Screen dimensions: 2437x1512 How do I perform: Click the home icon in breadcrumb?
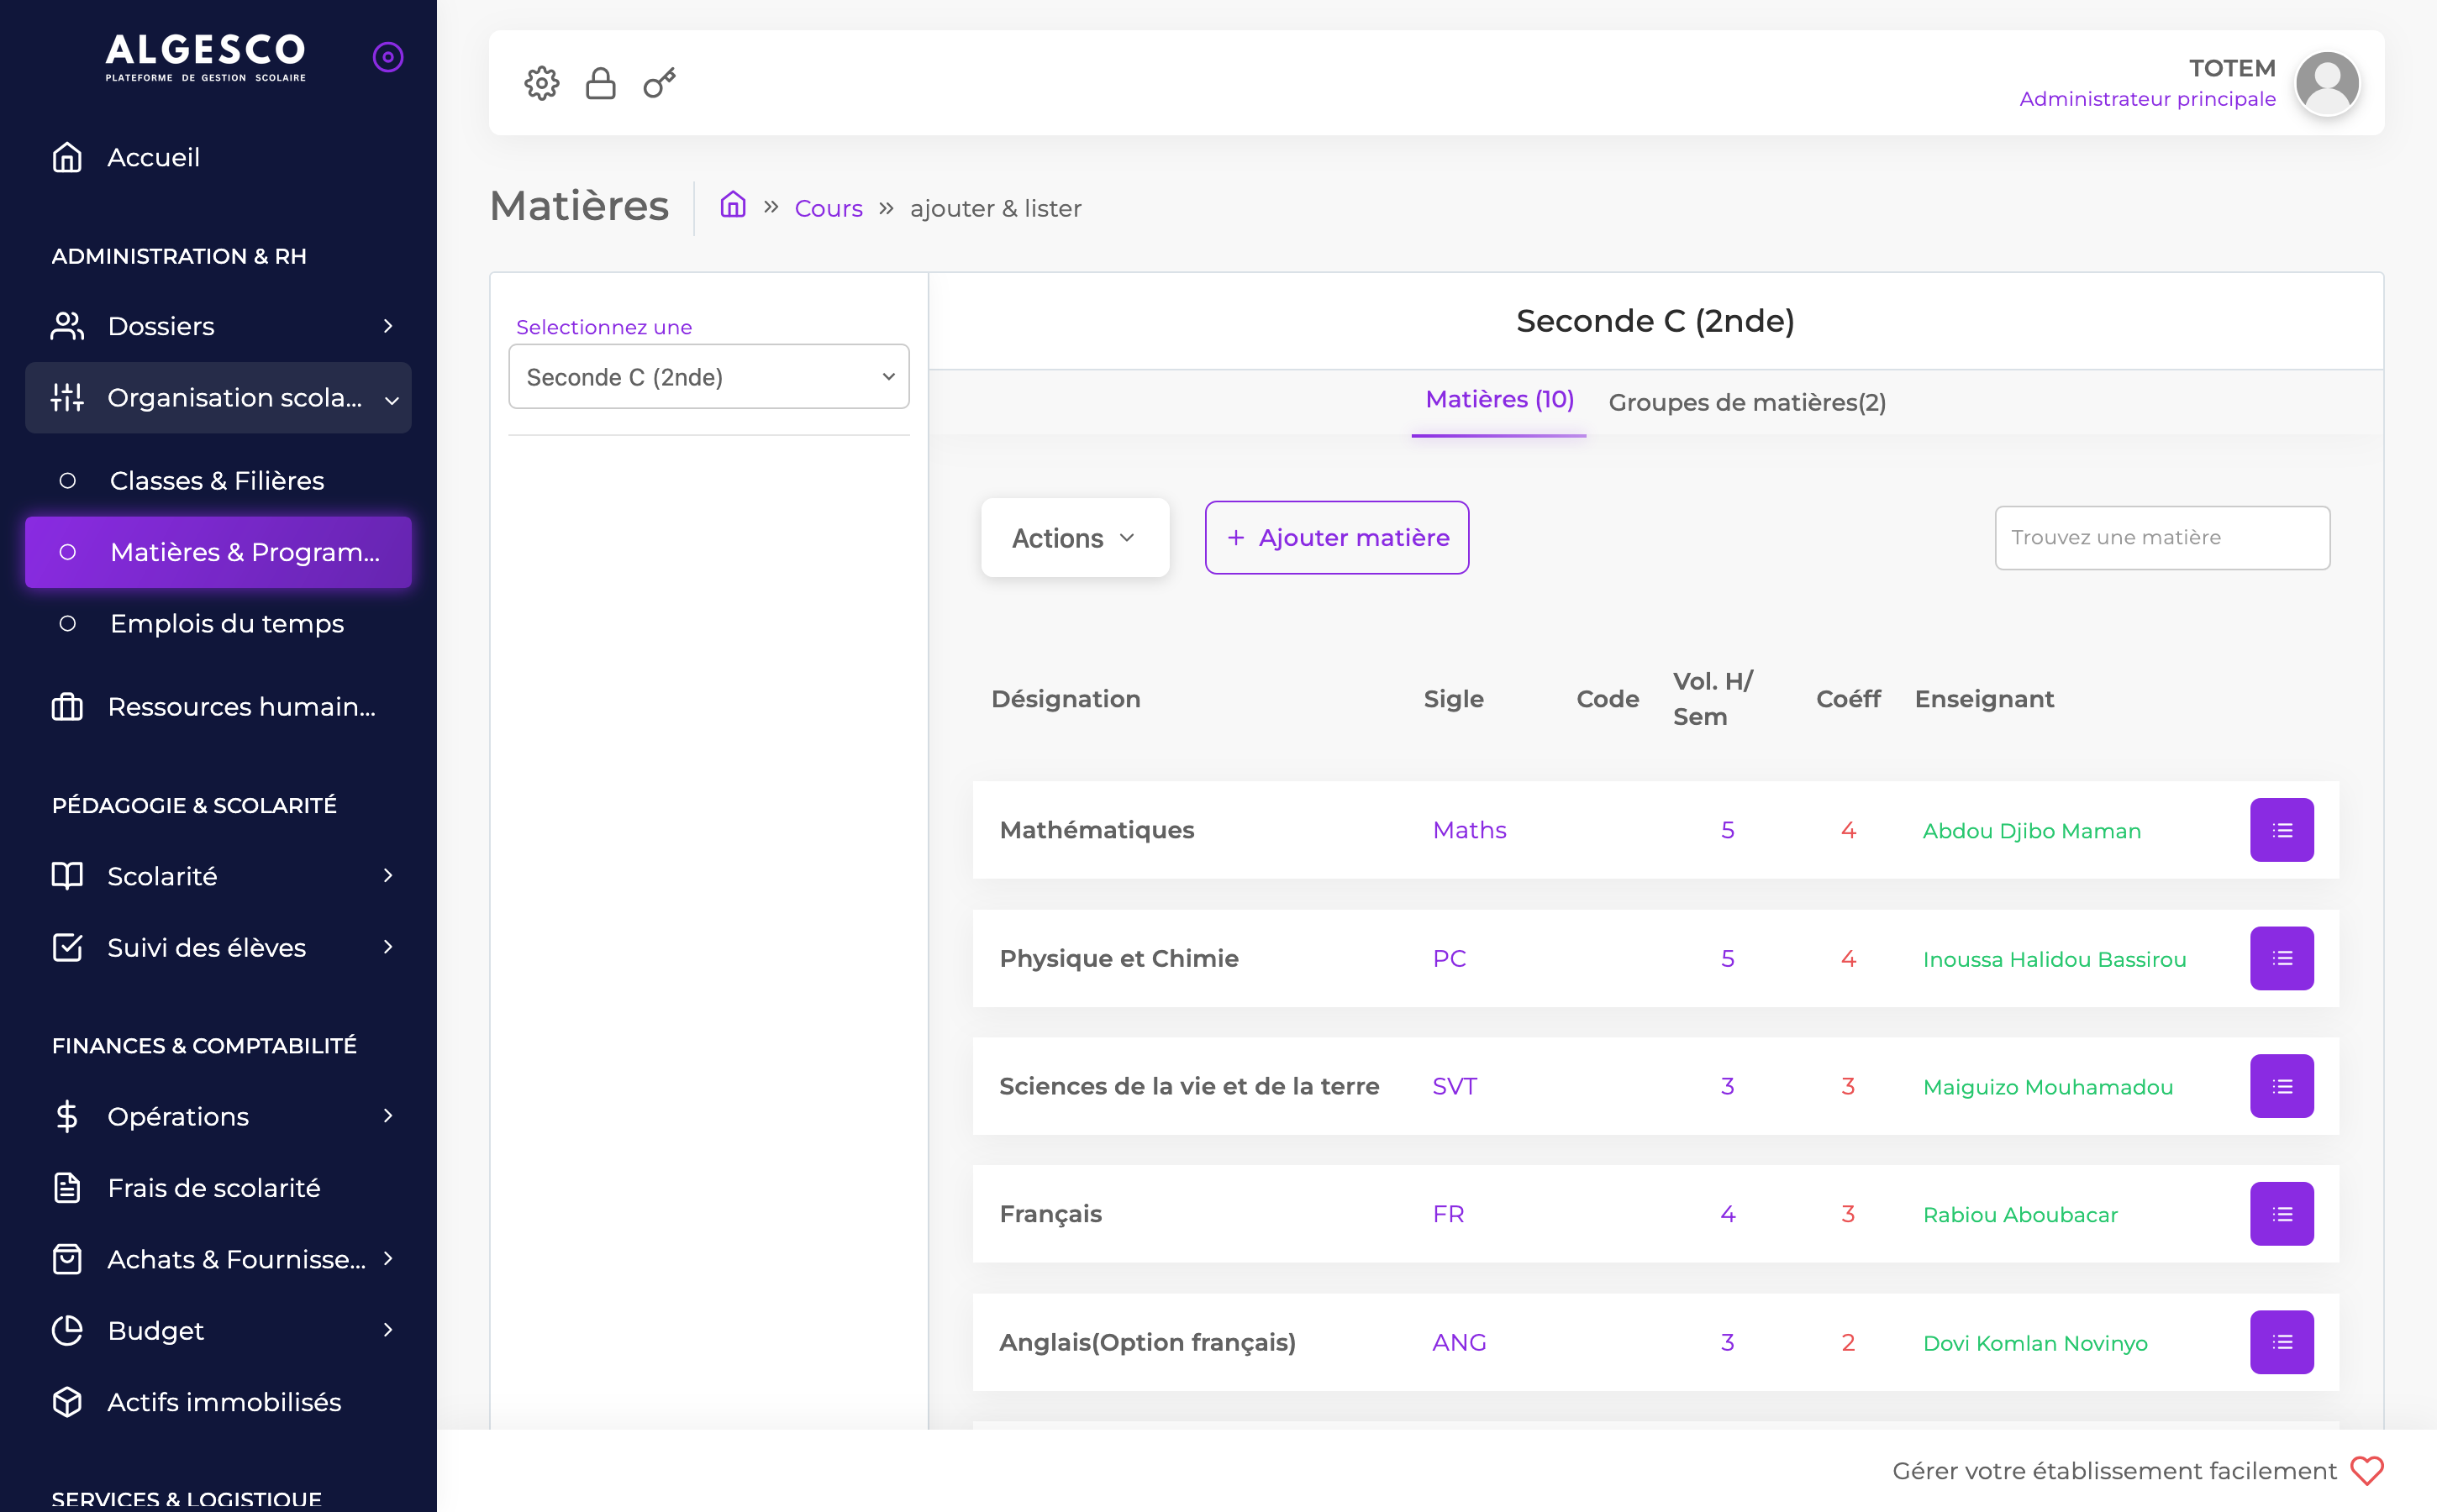[734, 205]
